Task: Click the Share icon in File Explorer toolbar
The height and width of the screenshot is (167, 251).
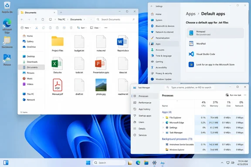Action: [64, 28]
